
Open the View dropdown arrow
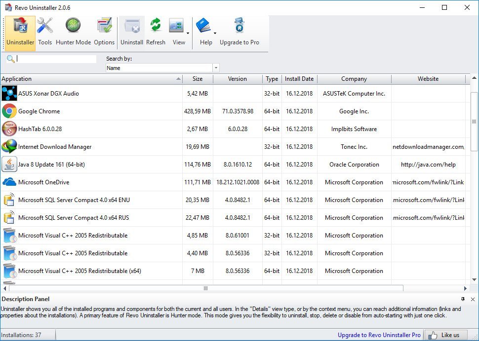click(188, 34)
